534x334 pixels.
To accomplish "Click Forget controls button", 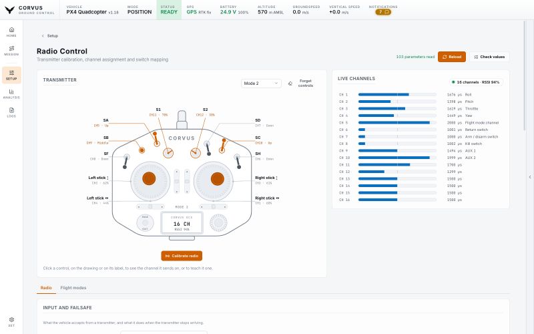I will 301,83.
